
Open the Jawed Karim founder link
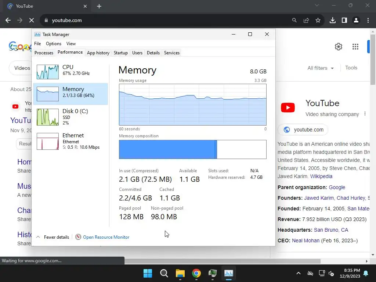[319, 198]
